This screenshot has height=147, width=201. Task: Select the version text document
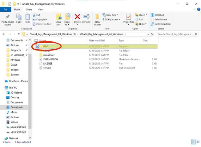[47, 68]
